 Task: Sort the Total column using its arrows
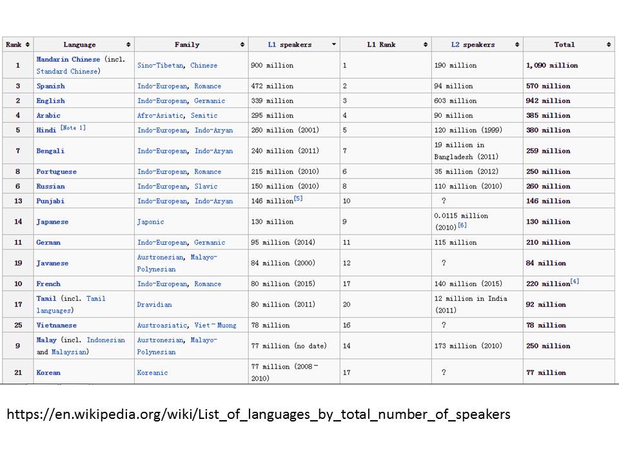click(x=609, y=44)
